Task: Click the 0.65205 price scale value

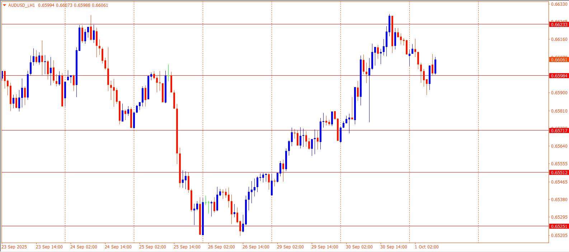Action: click(559, 236)
